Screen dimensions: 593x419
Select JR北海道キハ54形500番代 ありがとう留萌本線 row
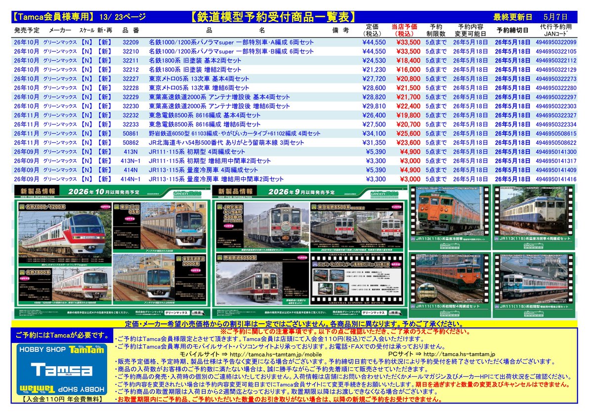pyautogui.click(x=226, y=143)
